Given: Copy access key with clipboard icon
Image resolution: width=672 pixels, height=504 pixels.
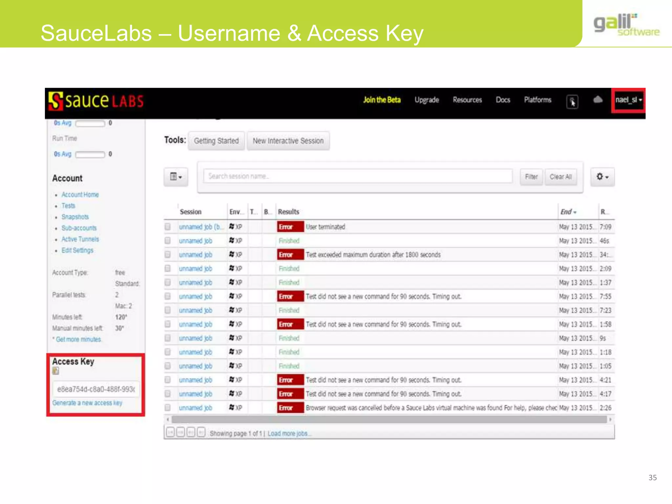Looking at the screenshot, I should 56,371.
